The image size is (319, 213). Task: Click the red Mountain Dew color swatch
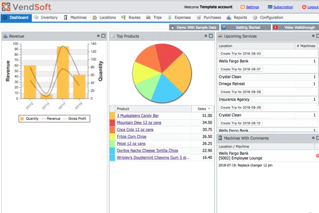(x=112, y=122)
